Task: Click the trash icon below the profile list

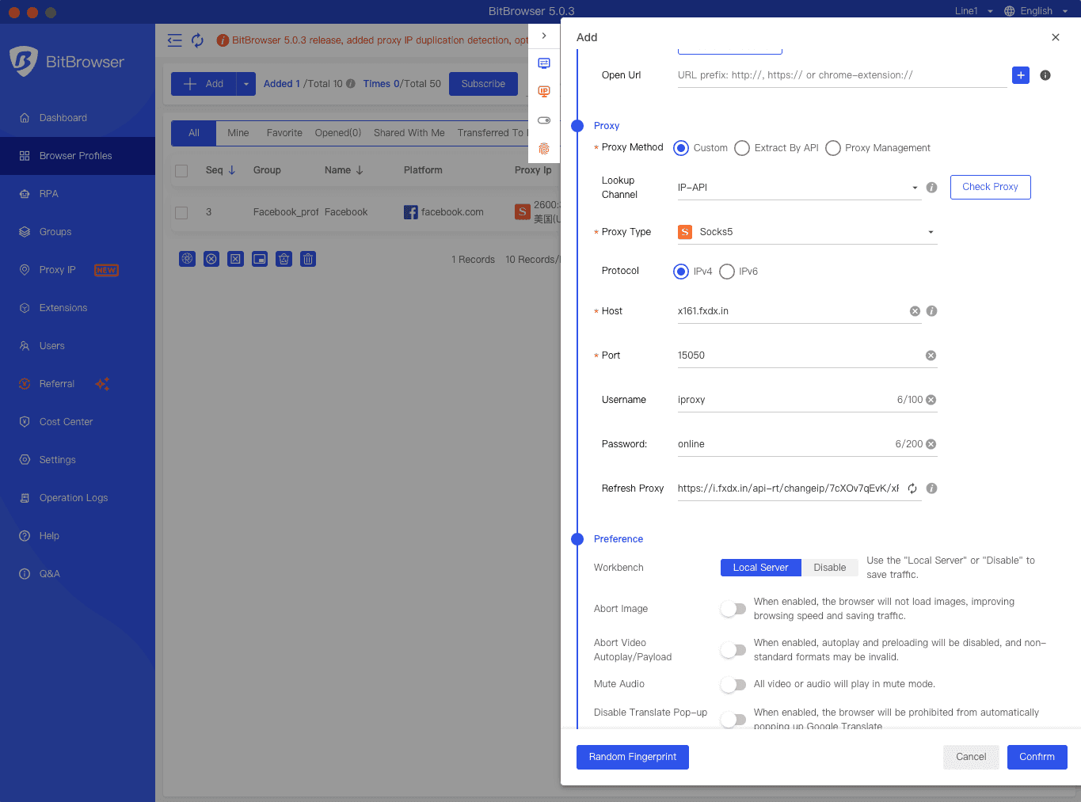Action: click(x=308, y=259)
